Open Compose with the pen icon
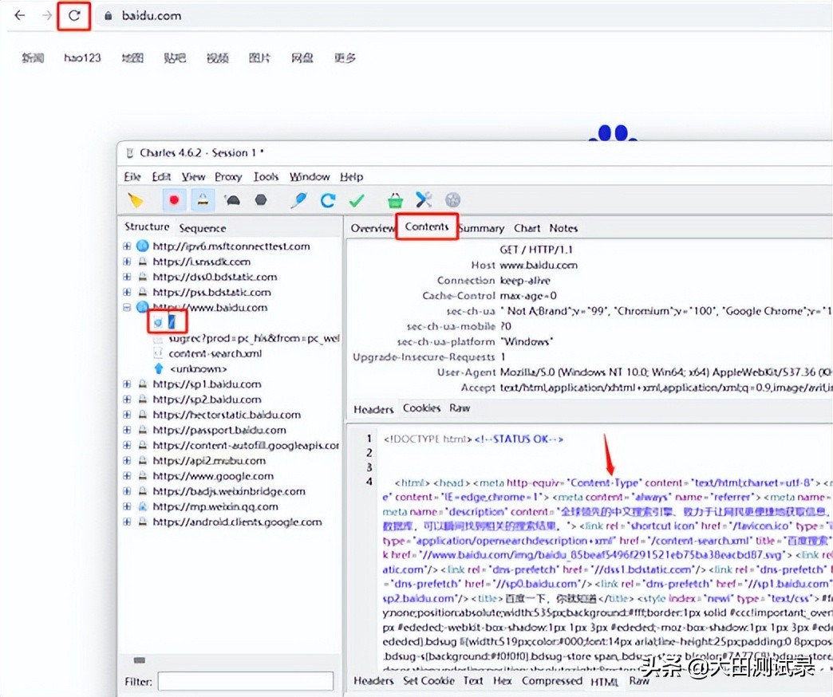This screenshot has width=833, height=697. pos(299,200)
